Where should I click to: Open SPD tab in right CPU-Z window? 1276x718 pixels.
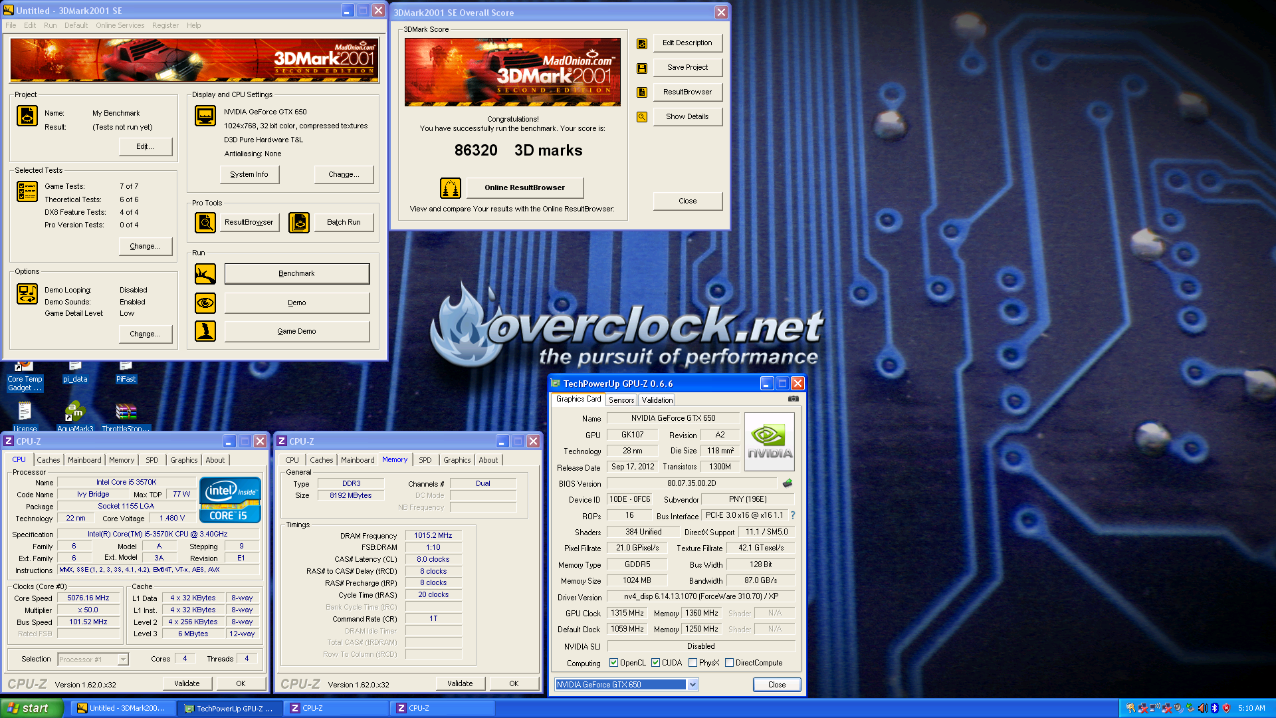click(x=425, y=460)
